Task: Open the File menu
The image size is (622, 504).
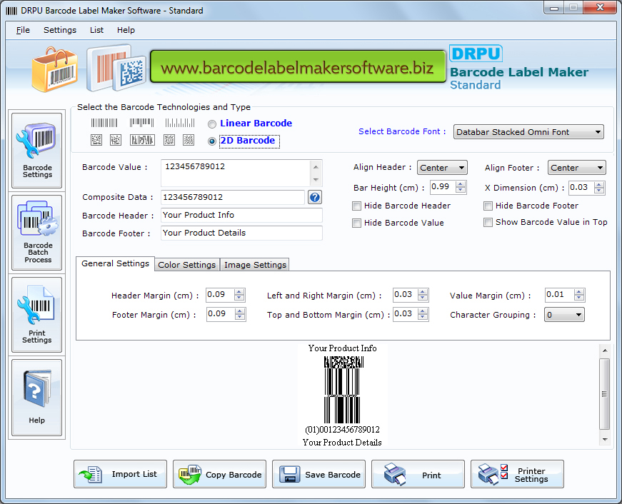Action: (23, 30)
